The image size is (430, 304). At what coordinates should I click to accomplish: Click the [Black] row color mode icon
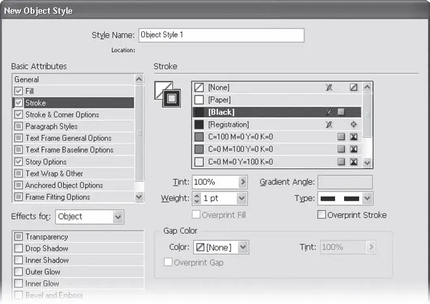[x=341, y=112]
